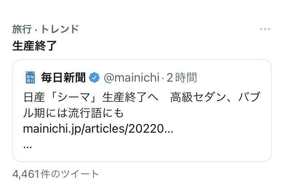
Task: Open the more options ellipsis for this trend
Action: [265, 29]
